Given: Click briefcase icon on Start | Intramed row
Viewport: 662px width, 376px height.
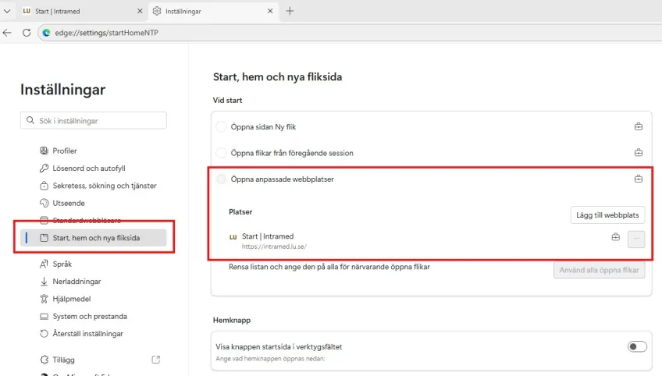Looking at the screenshot, I should 616,236.
